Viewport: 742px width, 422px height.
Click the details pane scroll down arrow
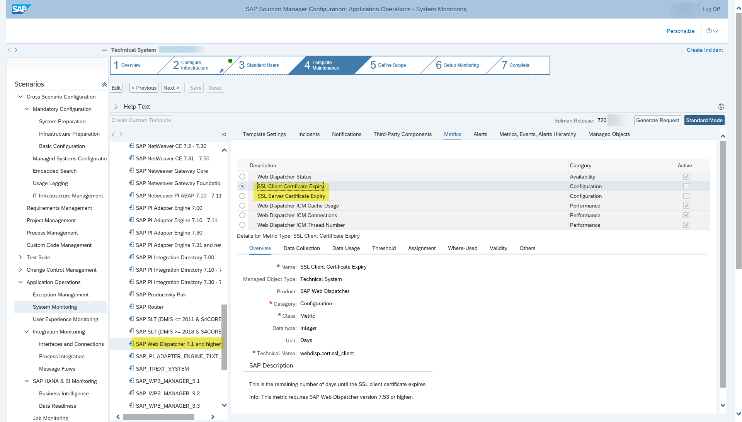click(x=723, y=405)
